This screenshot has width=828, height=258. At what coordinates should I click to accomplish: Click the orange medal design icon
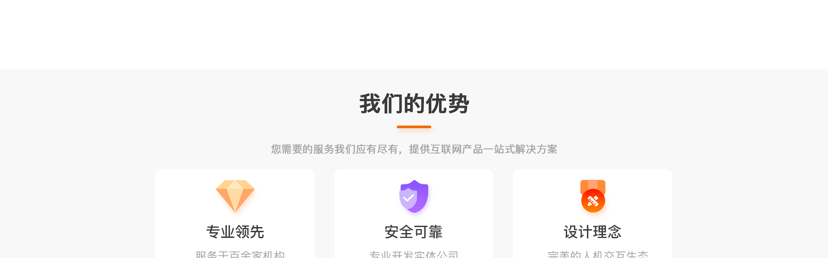(593, 196)
